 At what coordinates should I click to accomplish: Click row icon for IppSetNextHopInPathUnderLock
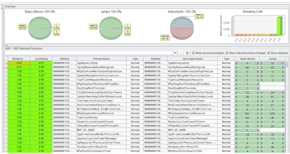pos(6,96)
